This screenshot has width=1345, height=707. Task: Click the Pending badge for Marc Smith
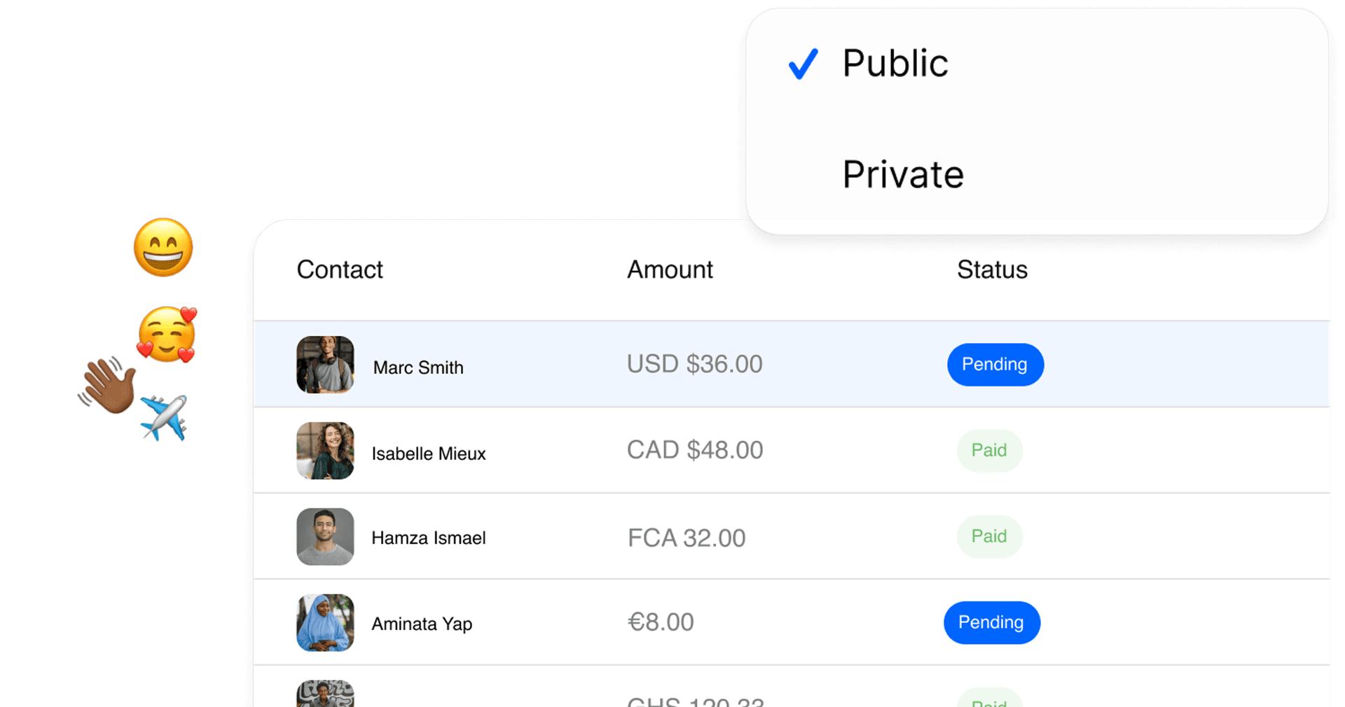point(995,365)
